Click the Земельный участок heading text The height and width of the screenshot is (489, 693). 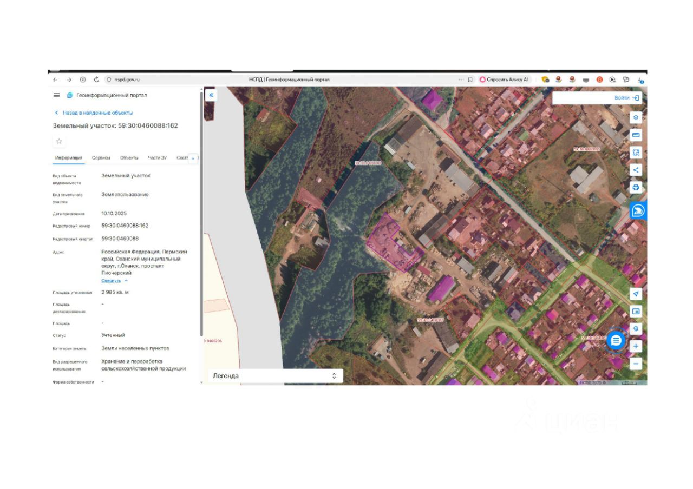pyautogui.click(x=115, y=125)
